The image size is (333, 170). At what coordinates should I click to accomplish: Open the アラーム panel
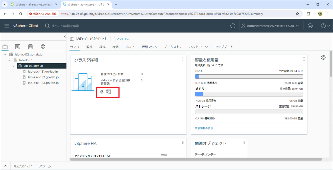coord(45,166)
